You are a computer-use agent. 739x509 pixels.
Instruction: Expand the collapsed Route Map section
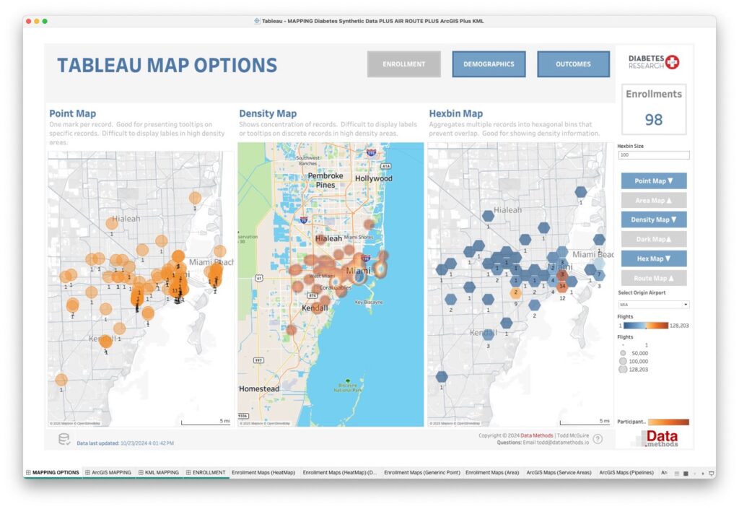coord(653,278)
